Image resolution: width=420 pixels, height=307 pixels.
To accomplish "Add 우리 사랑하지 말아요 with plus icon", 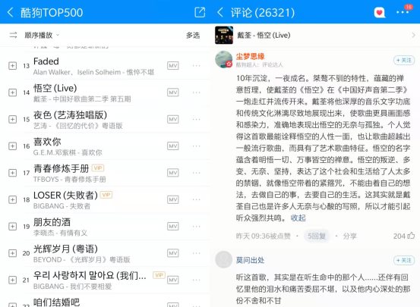I will click(13, 280).
